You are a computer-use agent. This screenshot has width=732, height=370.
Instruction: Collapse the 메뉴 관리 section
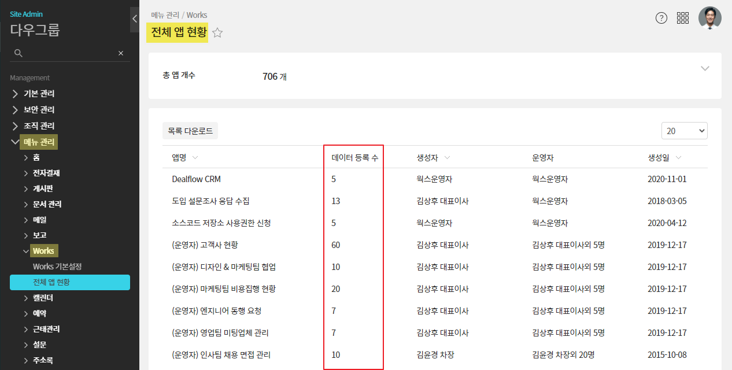click(16, 142)
